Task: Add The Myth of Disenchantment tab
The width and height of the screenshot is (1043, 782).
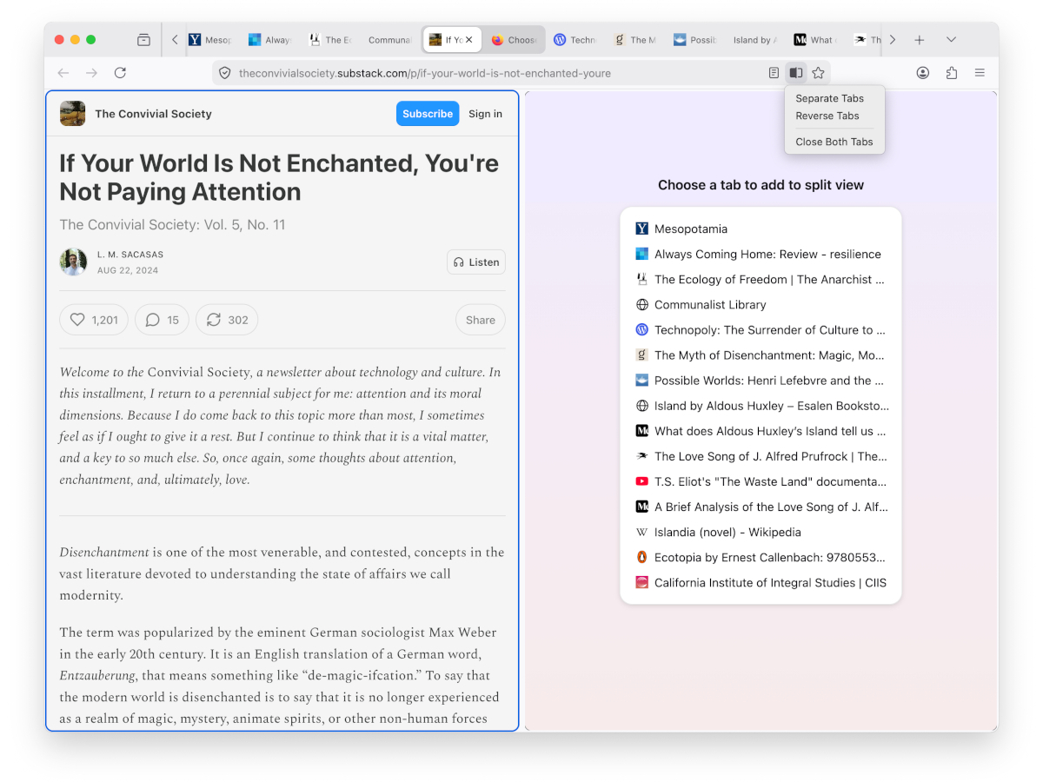Action: (761, 355)
